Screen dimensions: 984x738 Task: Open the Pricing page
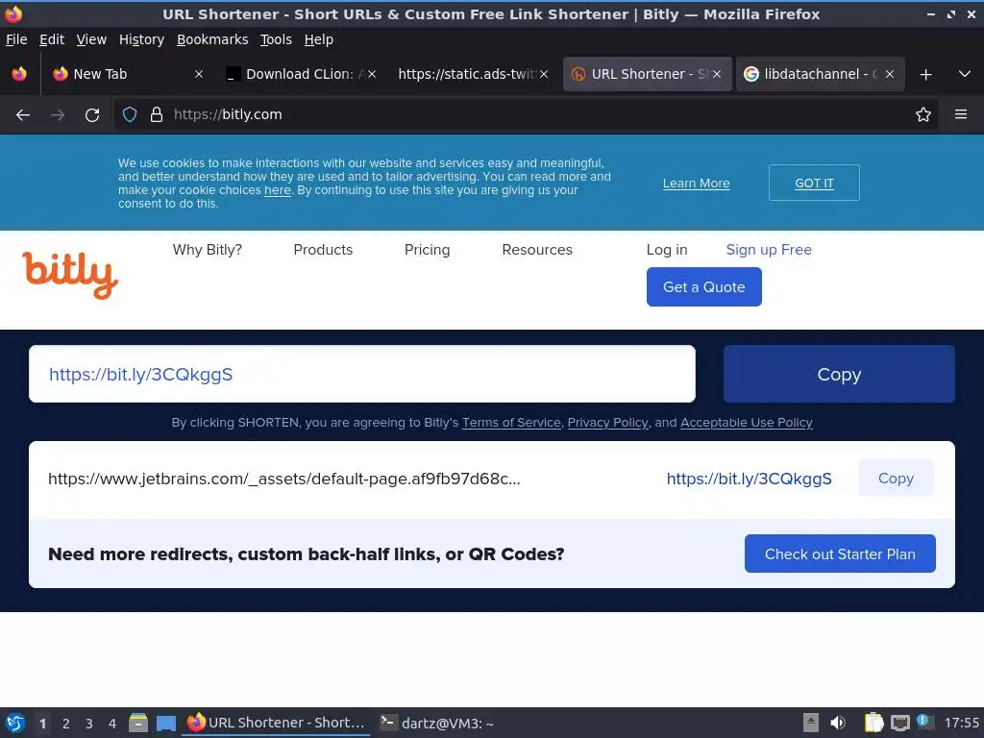(428, 250)
